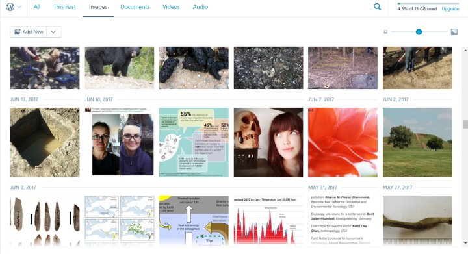
Task: Click the scrollbar up arrow
Action: point(465,51)
